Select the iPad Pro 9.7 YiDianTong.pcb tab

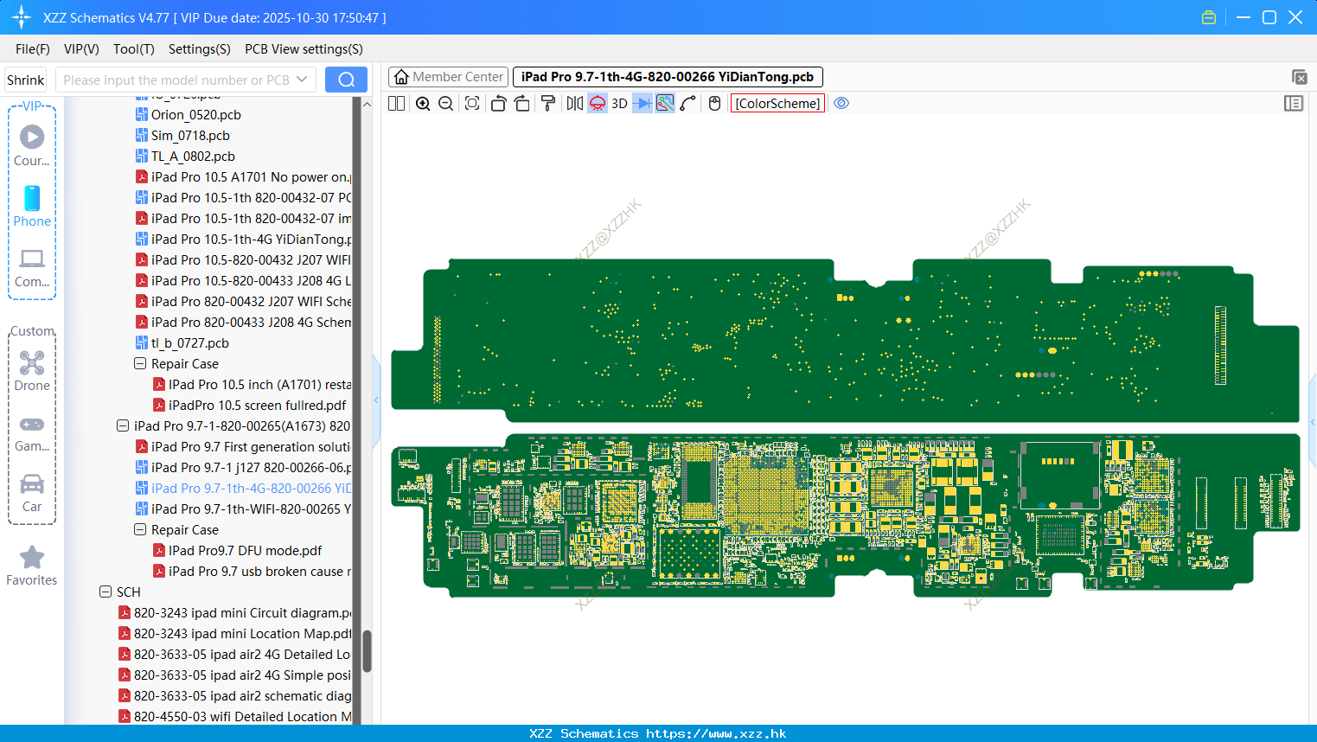point(668,77)
